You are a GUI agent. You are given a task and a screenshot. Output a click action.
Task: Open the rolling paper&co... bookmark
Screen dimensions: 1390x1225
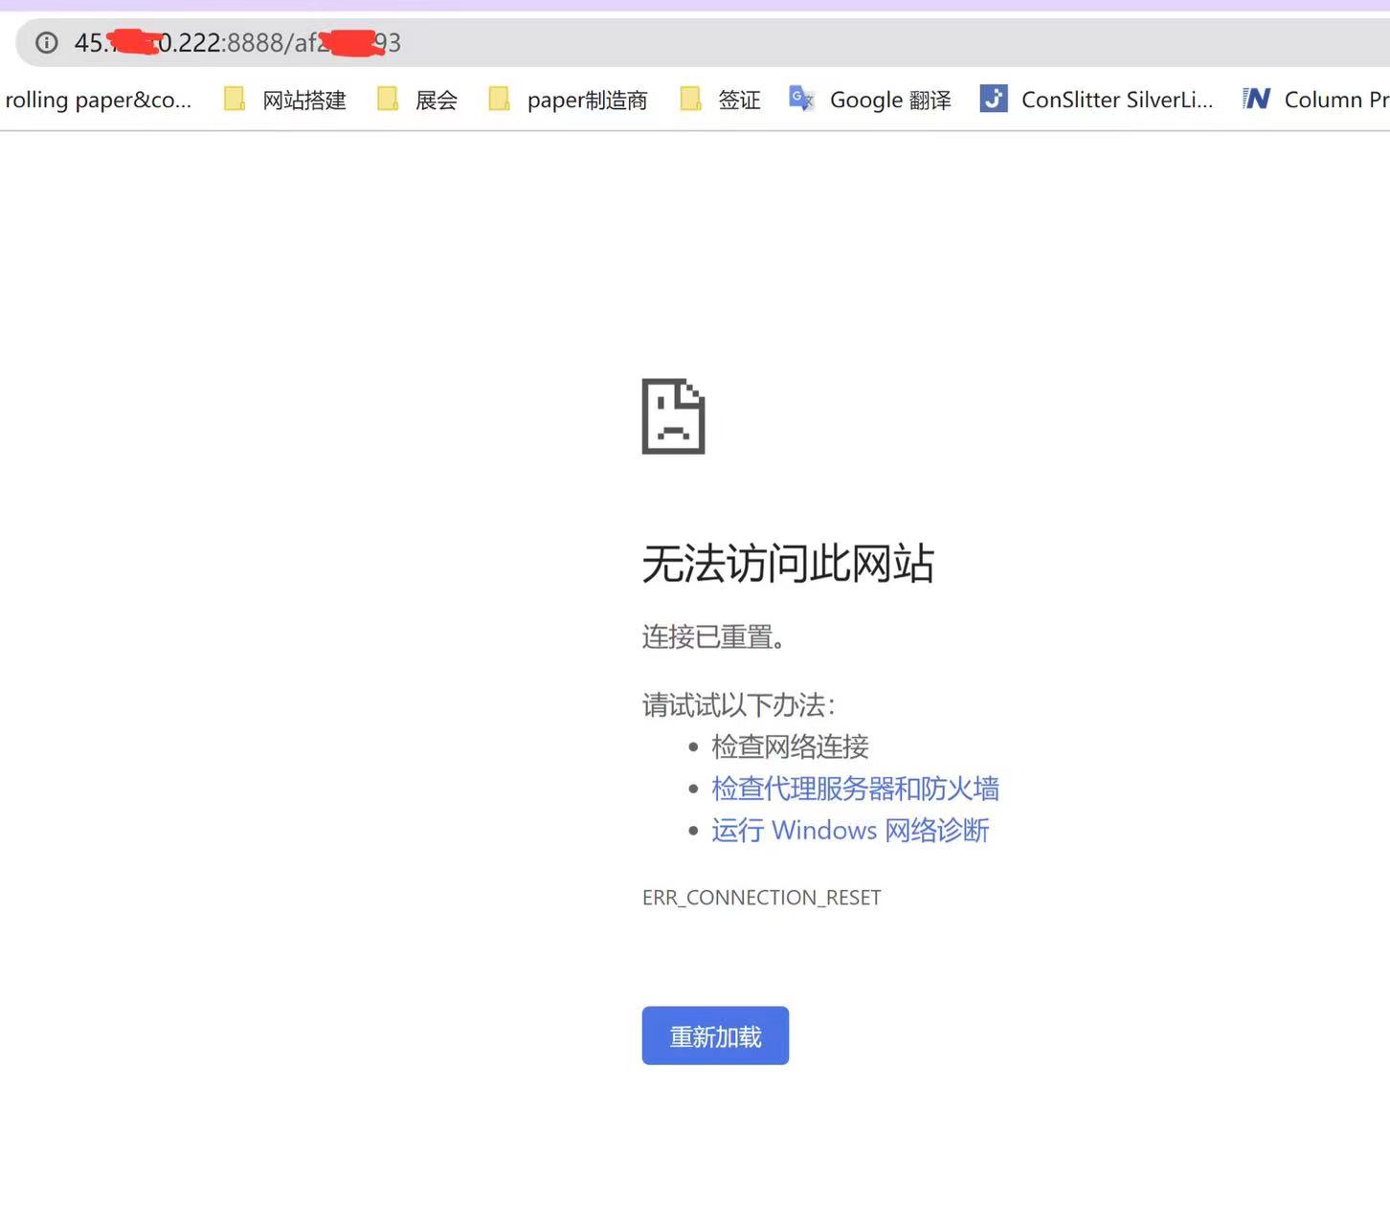tap(98, 100)
